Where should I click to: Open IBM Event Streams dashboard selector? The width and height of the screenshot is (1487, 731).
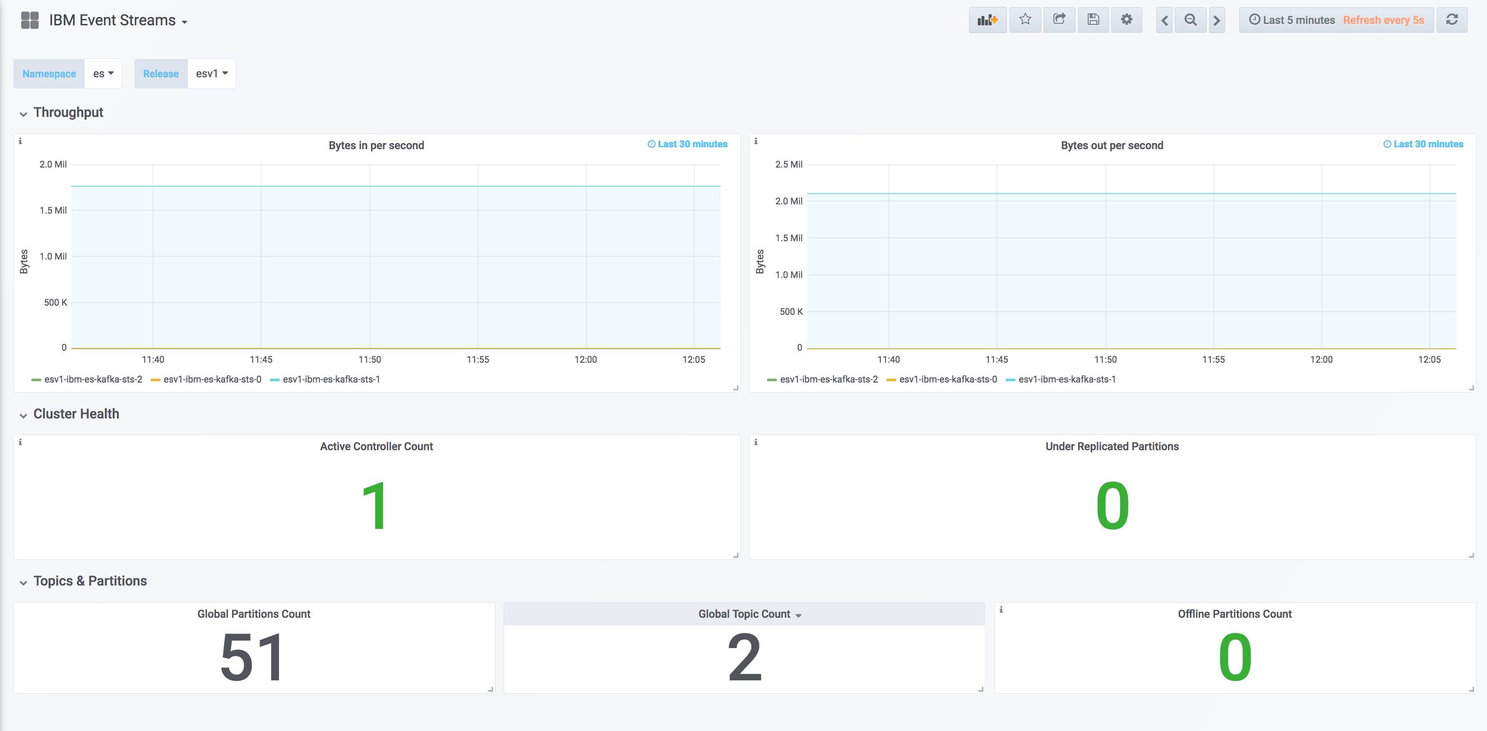(118, 20)
